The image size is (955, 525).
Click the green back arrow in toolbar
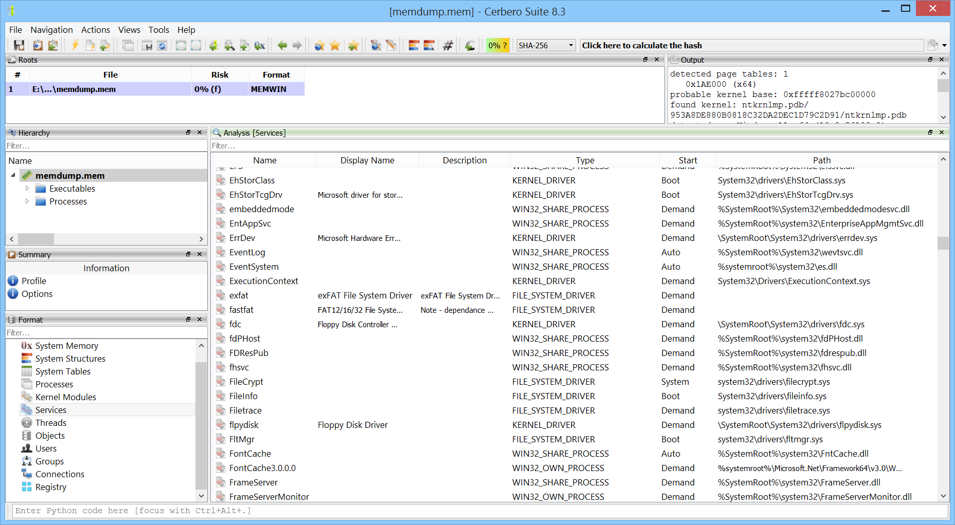point(282,45)
